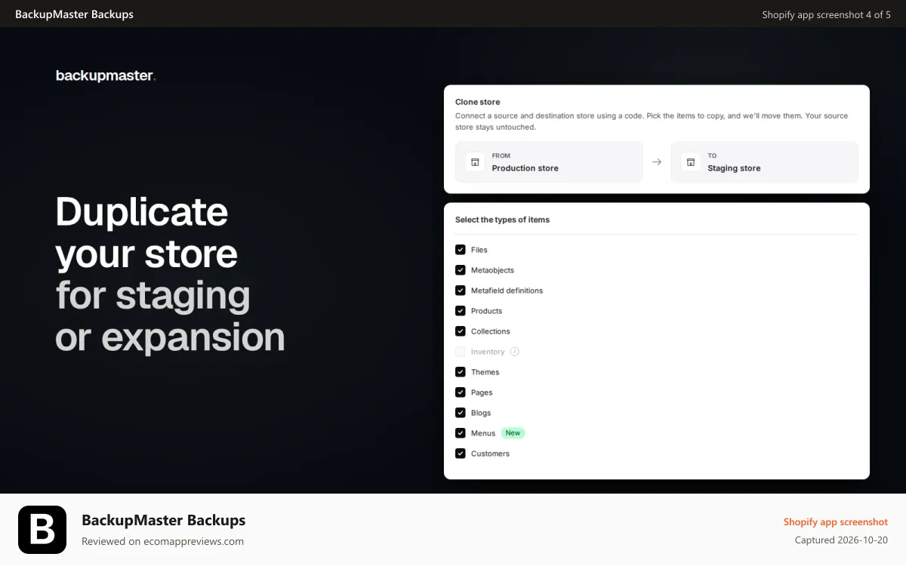906x566 pixels.
Task: Click the 'Collections' label text
Action: pos(491,331)
